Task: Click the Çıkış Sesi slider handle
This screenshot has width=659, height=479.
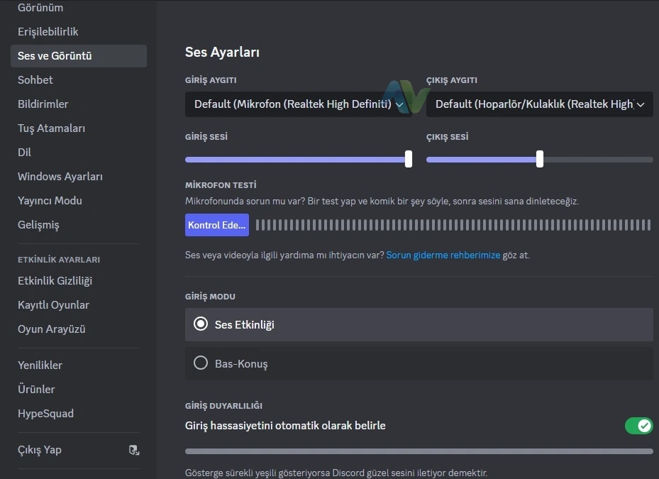Action: pos(540,160)
